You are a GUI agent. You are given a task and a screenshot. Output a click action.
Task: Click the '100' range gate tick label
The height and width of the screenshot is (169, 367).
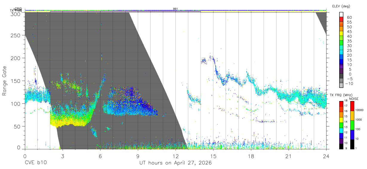click(16, 103)
